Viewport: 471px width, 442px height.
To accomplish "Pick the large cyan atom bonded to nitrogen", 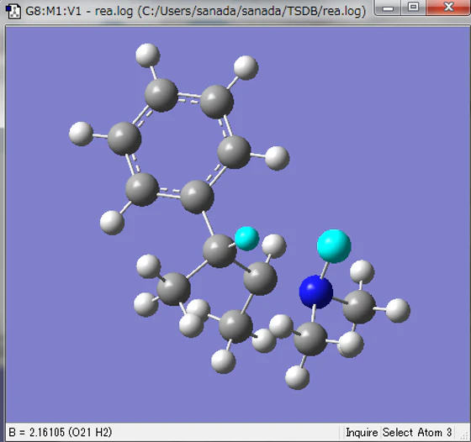I will (334, 246).
